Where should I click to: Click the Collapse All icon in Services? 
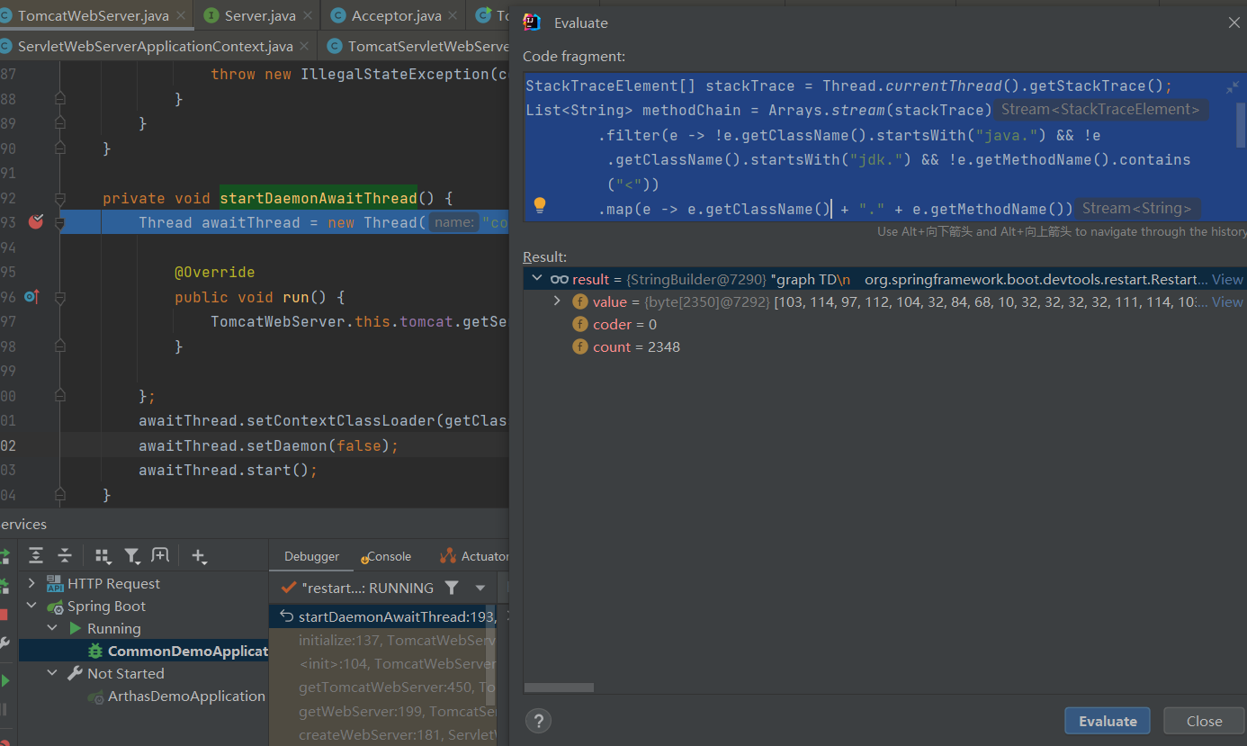[65, 555]
